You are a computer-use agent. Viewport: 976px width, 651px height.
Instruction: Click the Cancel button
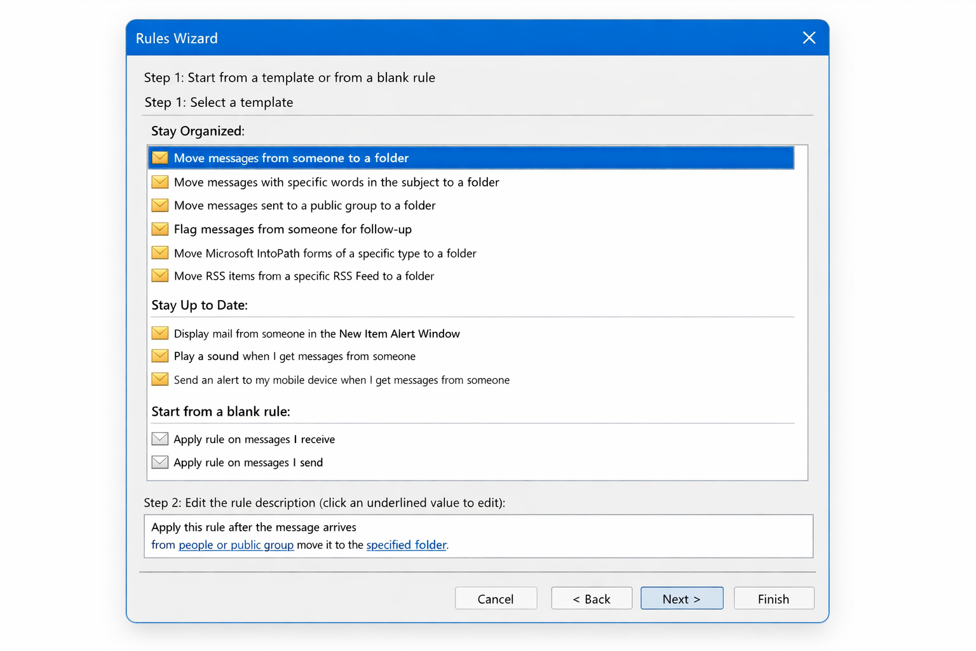point(496,598)
